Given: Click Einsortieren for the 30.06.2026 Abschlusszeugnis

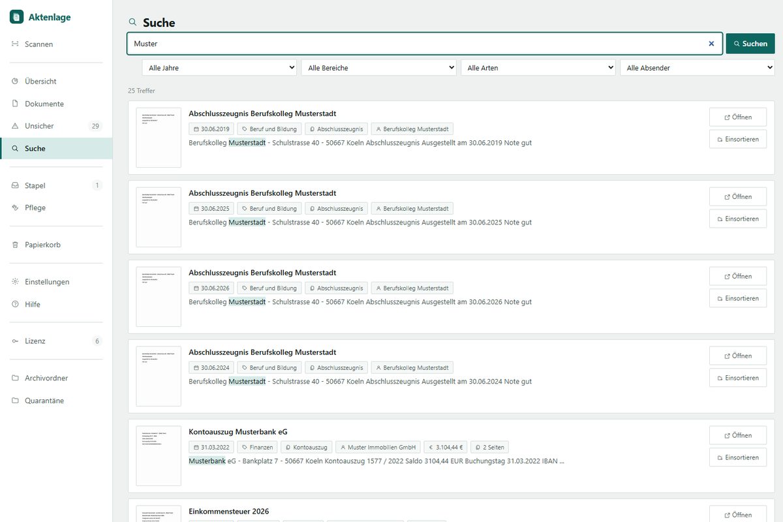Looking at the screenshot, I should 738,299.
